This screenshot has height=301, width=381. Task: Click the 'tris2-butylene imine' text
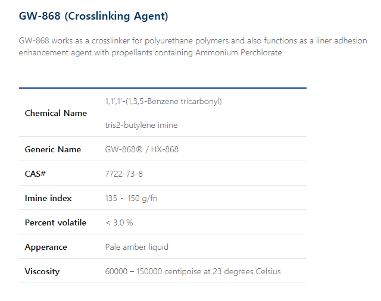[141, 126]
